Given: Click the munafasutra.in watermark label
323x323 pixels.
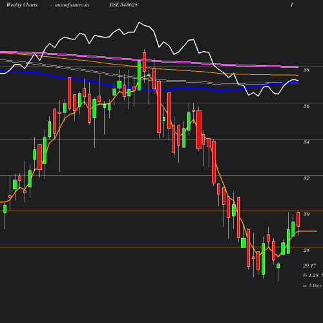Looking at the screenshot, I should click(72, 5).
